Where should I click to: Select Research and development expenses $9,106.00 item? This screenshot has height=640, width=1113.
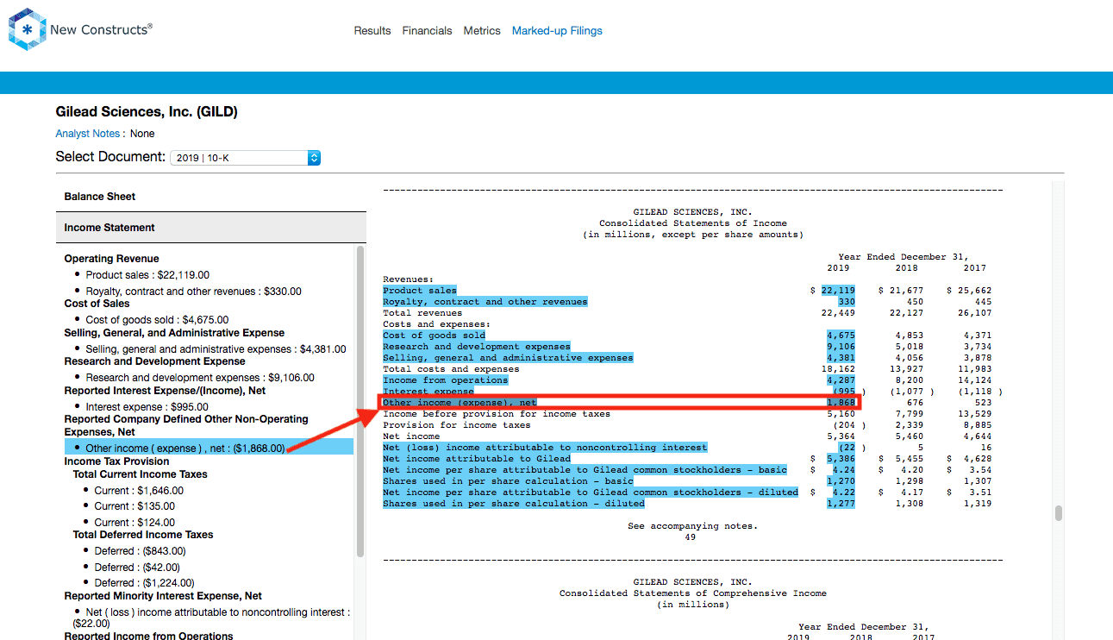tap(200, 378)
